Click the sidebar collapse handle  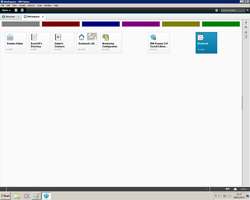(x=242, y=103)
